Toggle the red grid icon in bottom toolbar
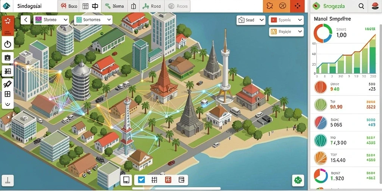 pos(168,180)
